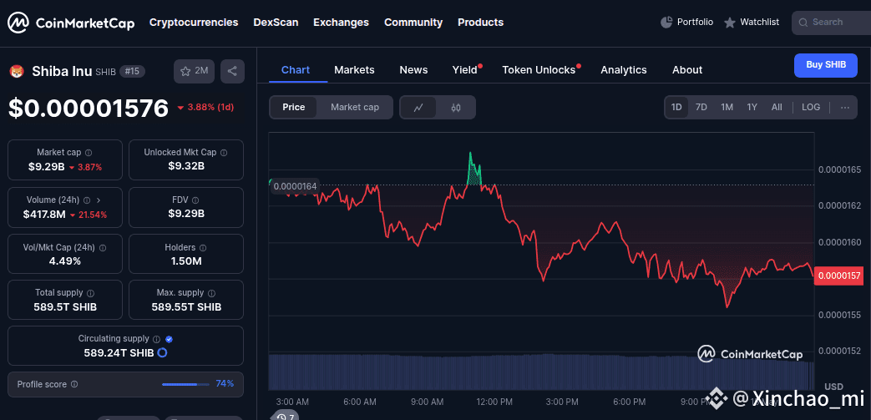Image resolution: width=871 pixels, height=420 pixels.
Task: Click the Shiba Inu coin logo
Action: pos(17,71)
